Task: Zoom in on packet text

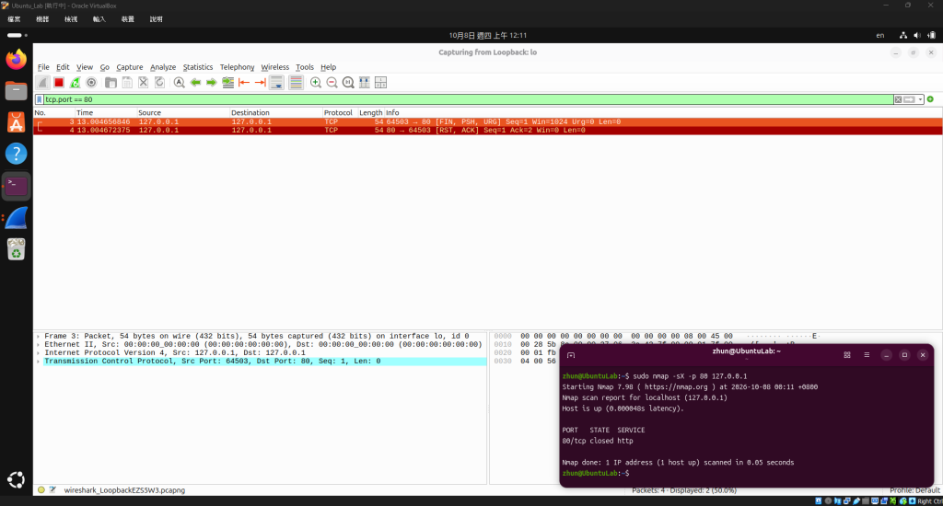Action: pos(316,82)
